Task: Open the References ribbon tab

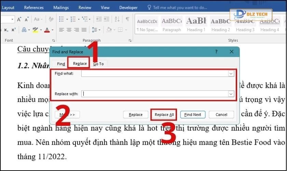Action: [x=34, y=8]
